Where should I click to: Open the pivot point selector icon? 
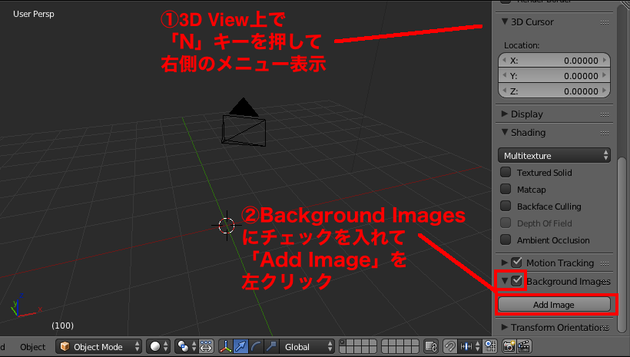186,346
